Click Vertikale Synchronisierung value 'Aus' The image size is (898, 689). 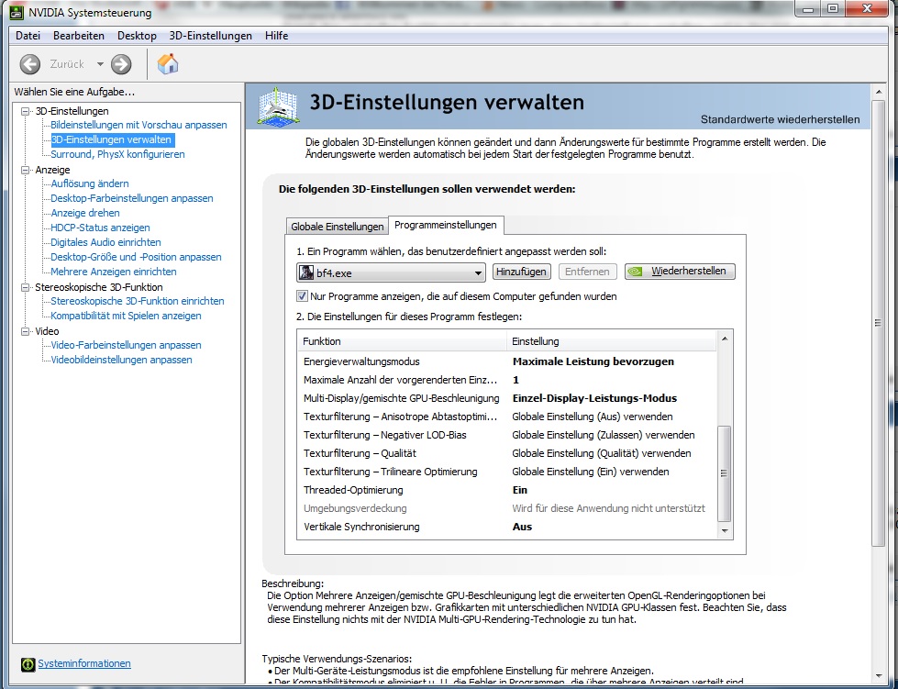click(x=522, y=527)
